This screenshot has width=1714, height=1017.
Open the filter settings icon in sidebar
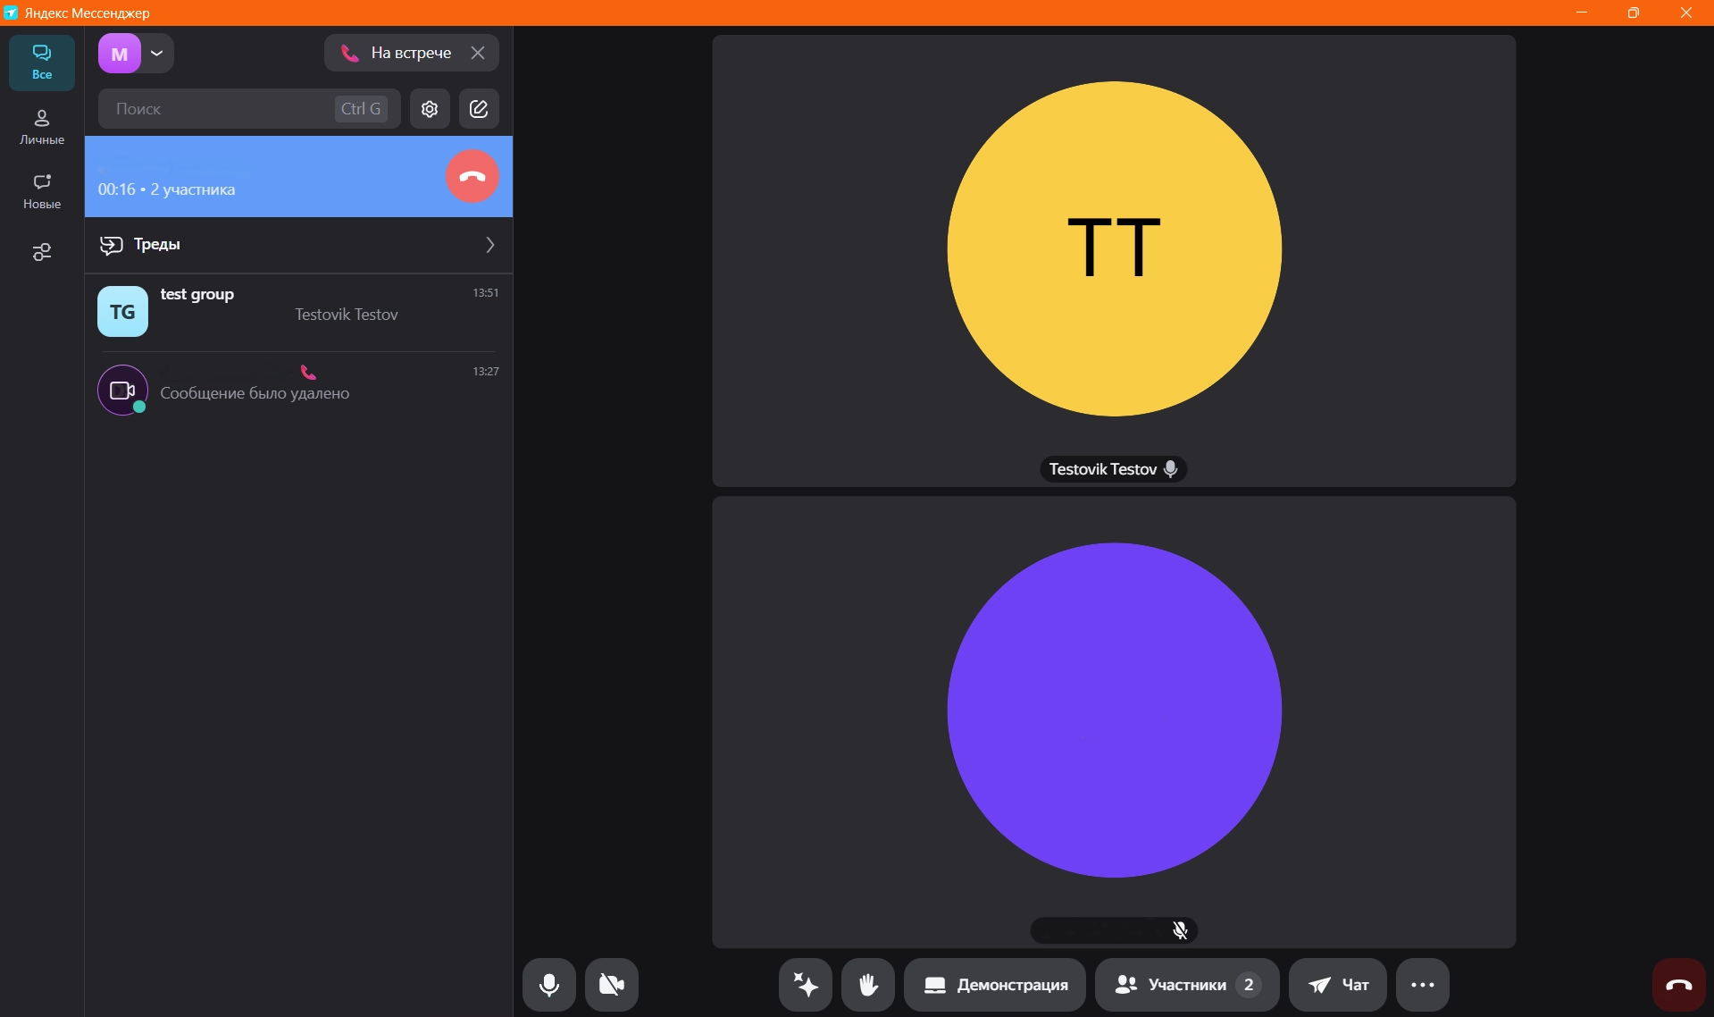tap(42, 253)
